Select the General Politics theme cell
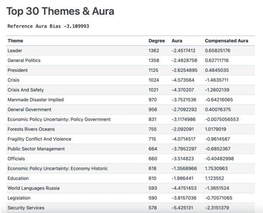Viewport: 263px width, 213px height. pos(24,60)
